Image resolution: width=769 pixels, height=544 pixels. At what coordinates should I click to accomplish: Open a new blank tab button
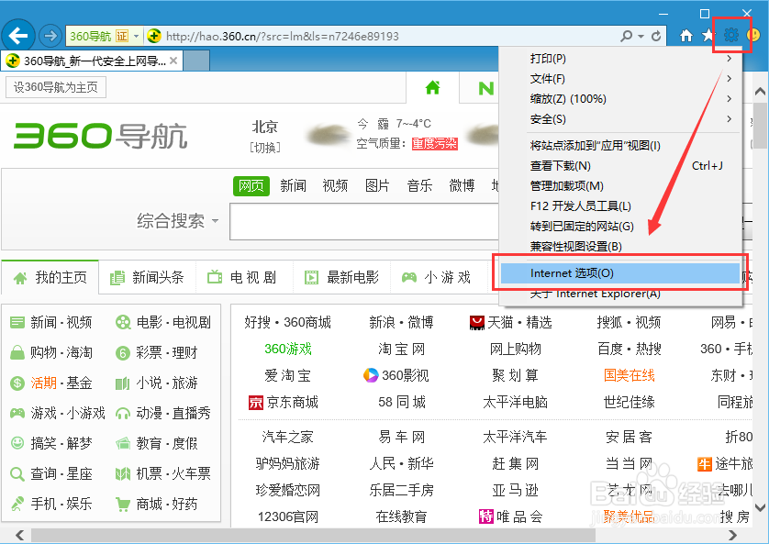coord(196,61)
